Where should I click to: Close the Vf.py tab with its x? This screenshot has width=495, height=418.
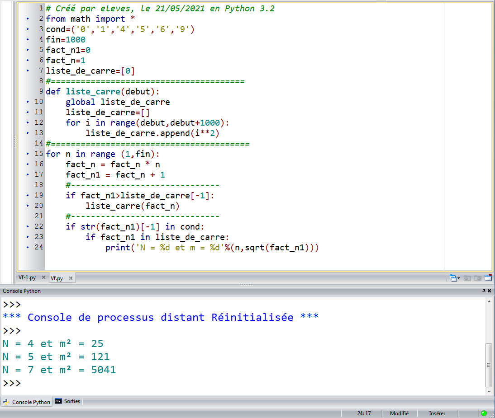click(71, 278)
